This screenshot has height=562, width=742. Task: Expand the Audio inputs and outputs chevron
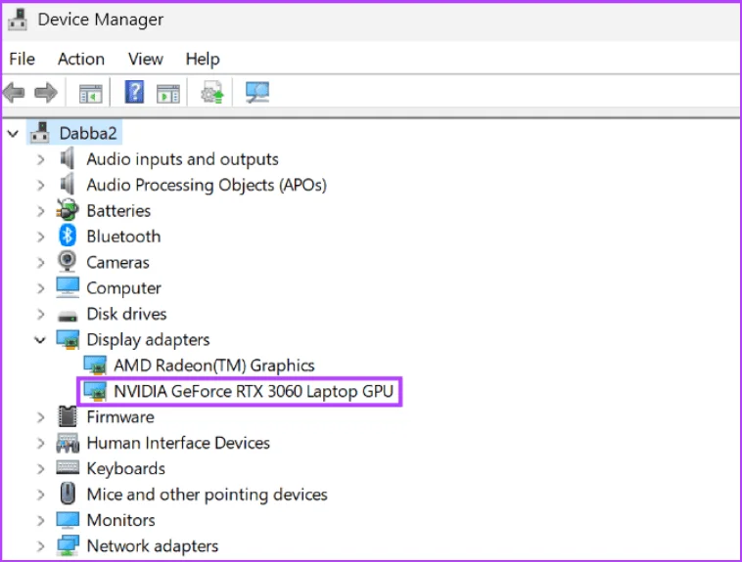[x=41, y=159]
